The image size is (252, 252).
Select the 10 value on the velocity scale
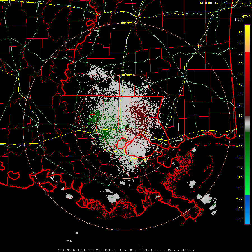pyautogui.click(x=241, y=116)
